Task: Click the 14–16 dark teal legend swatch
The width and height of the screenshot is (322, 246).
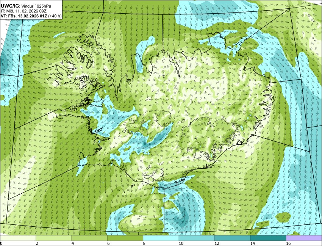Action: coord(268,238)
